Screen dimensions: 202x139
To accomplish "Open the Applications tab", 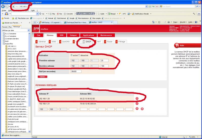I will (88, 35).
